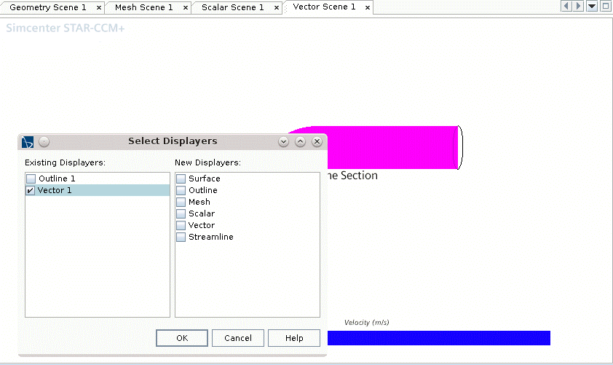Switch to the Scalar Scene 1 tab

click(x=233, y=7)
